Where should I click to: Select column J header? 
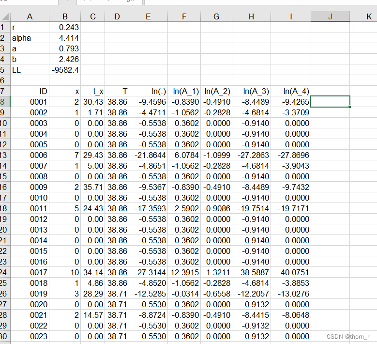[330, 16]
